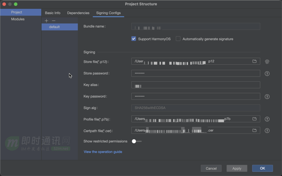The height and width of the screenshot is (176, 282).
Task: Close the Project Structure window with the red button
Action: (4, 4)
